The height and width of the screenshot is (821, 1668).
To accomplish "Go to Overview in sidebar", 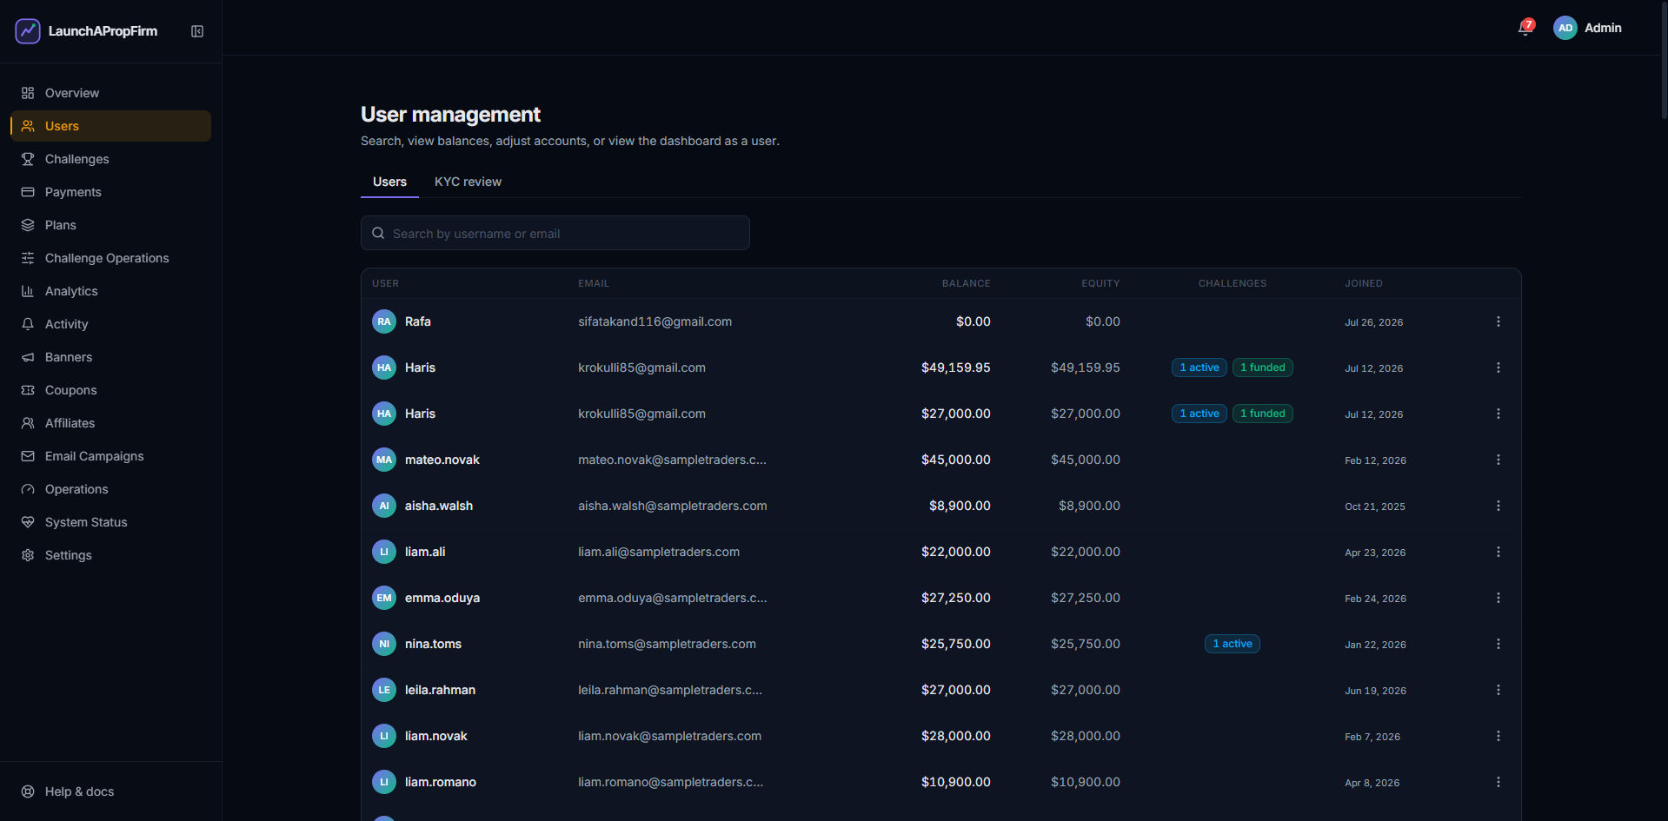I will pyautogui.click(x=110, y=93).
